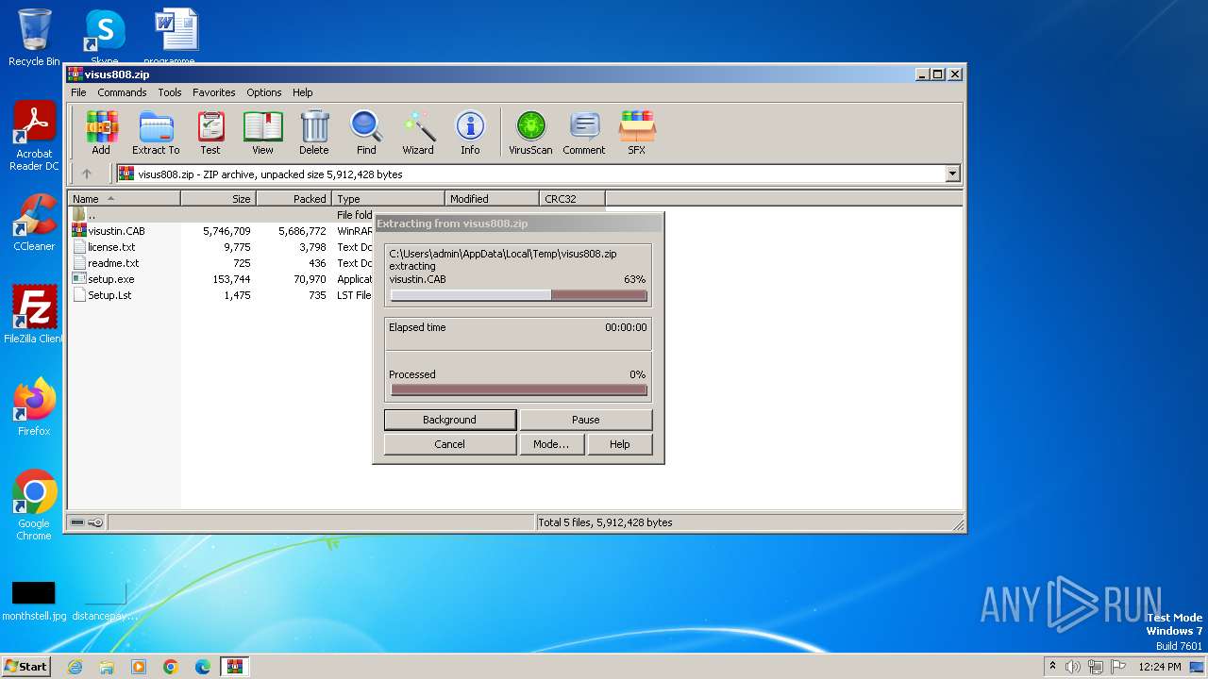Click the Action Center flag tray icon
The width and height of the screenshot is (1208, 679).
[1118, 667]
